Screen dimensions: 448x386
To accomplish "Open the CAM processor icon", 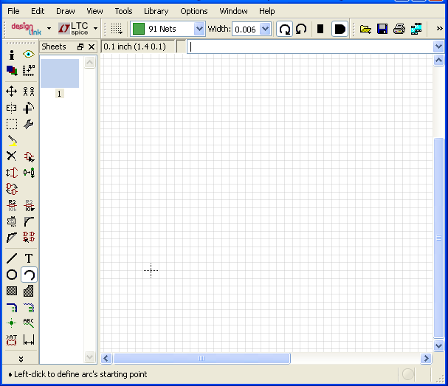I will [x=416, y=29].
